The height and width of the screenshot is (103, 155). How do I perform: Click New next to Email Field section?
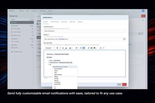32,45
